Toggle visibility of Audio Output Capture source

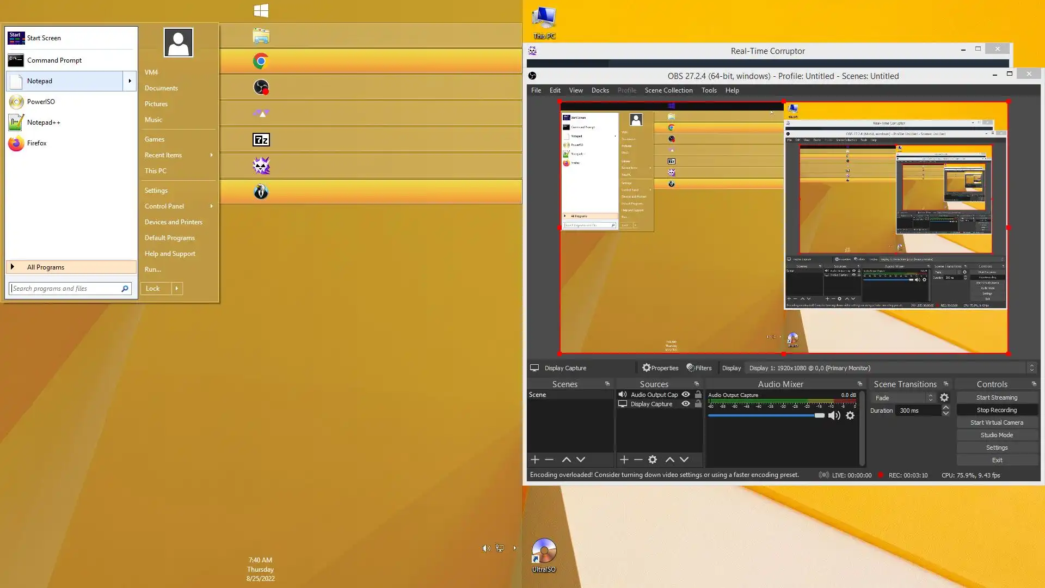coord(686,395)
